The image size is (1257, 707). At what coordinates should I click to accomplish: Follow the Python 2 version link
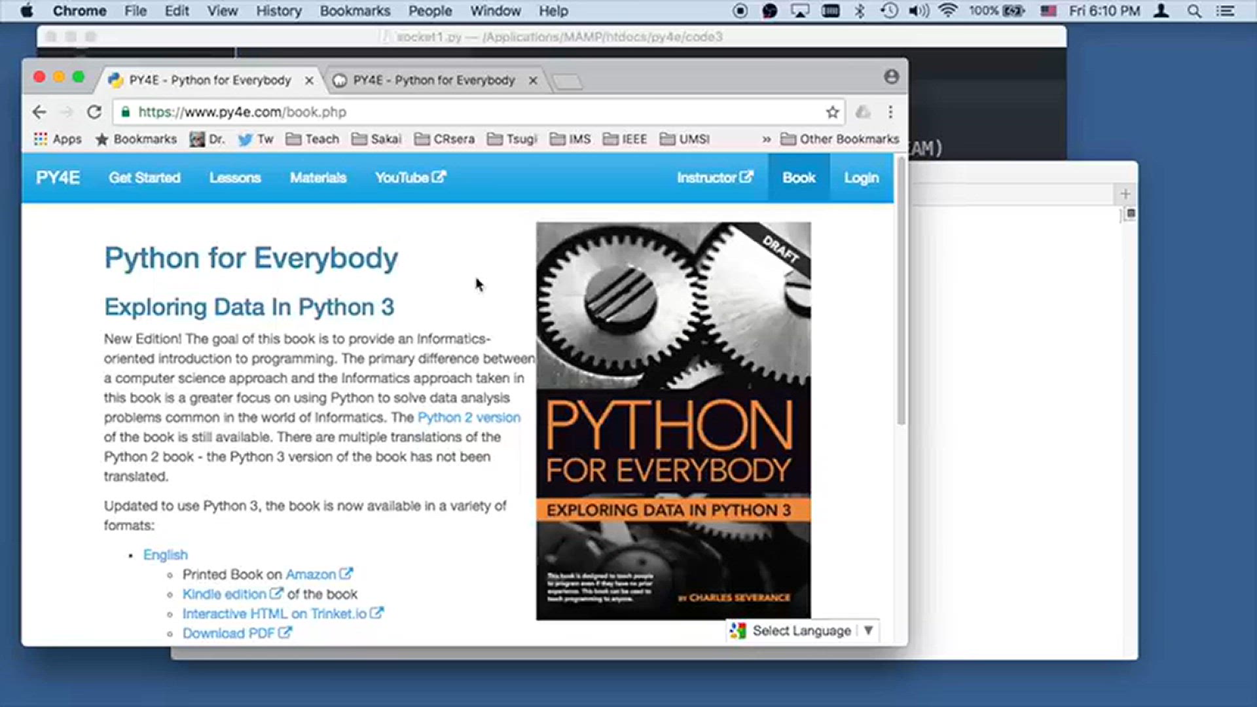pyautogui.click(x=469, y=418)
